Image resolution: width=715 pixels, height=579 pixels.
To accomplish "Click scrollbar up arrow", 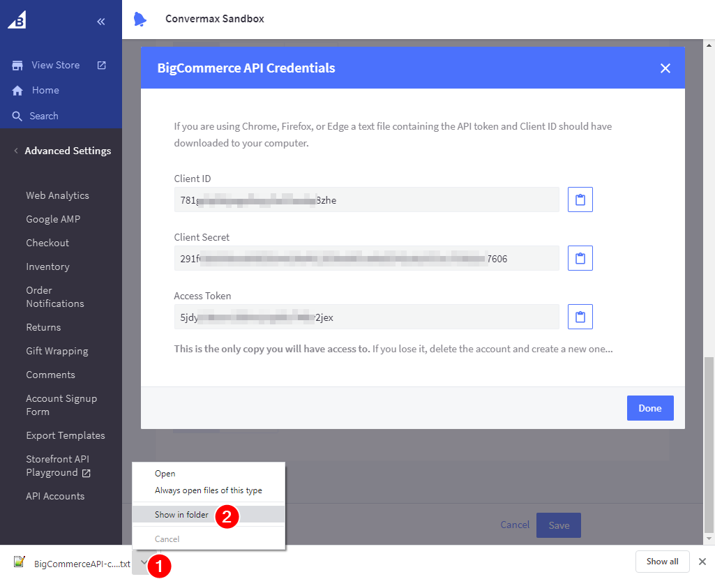I will (709, 45).
